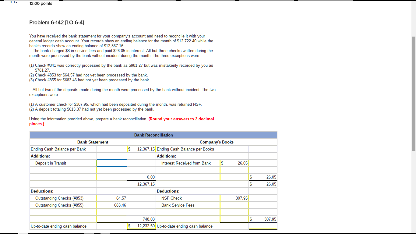Click the 748.03 deductions total cell
Image resolution: width=416 pixels, height=234 pixels.
pos(141,219)
